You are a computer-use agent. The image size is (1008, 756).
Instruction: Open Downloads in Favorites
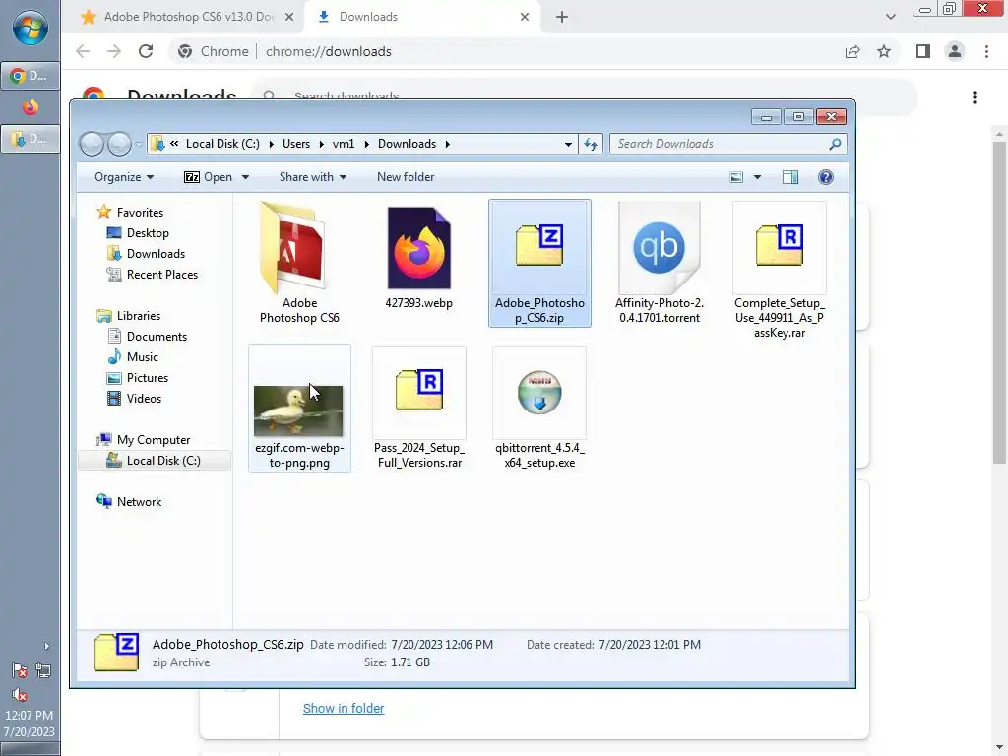[155, 254]
